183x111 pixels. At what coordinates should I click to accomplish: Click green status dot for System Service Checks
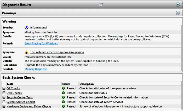click(63, 102)
